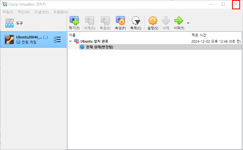Click the 복제(C) sheep clone icon
This screenshot has height=150, width=243.
tap(136, 20)
